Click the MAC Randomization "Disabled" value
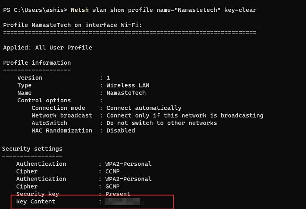The image size is (306, 209). click(x=121, y=130)
